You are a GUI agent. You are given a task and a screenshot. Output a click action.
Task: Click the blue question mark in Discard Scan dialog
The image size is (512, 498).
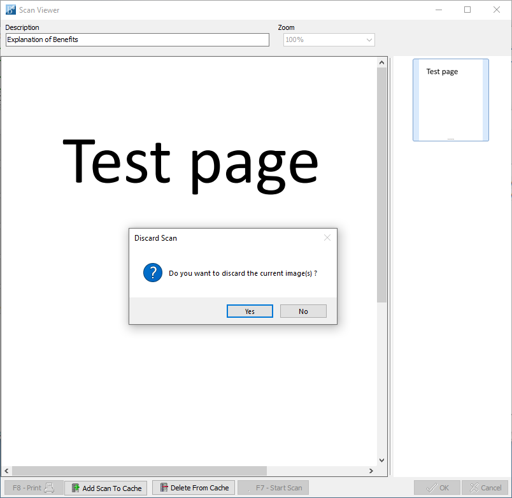point(152,273)
